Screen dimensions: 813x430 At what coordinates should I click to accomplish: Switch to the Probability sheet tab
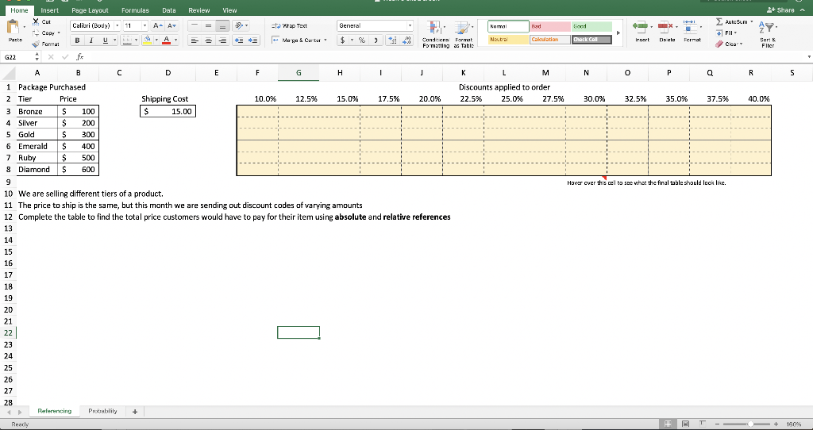pyautogui.click(x=102, y=411)
